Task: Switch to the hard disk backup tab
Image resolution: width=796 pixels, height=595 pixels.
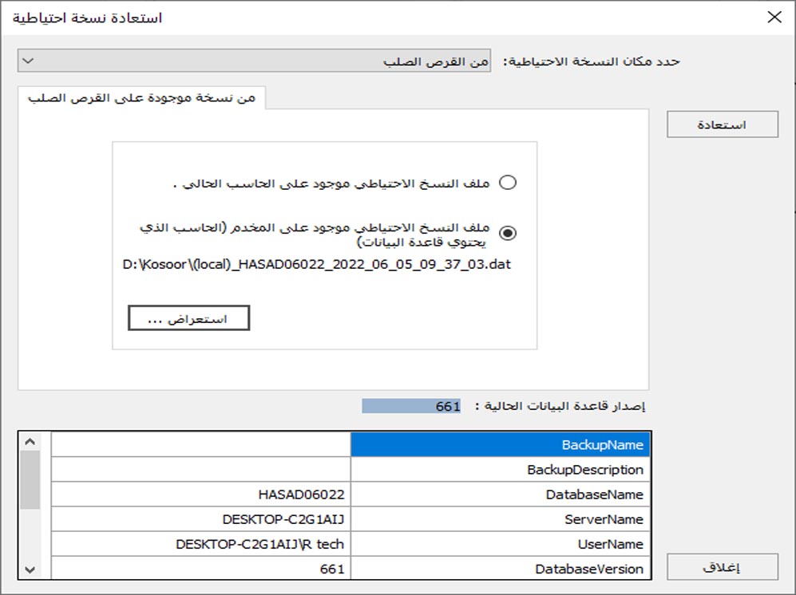Action: point(141,97)
